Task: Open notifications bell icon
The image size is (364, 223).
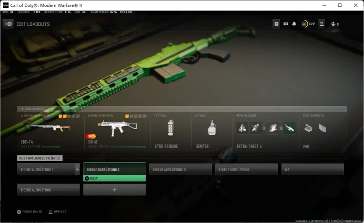Action: [x=294, y=24]
